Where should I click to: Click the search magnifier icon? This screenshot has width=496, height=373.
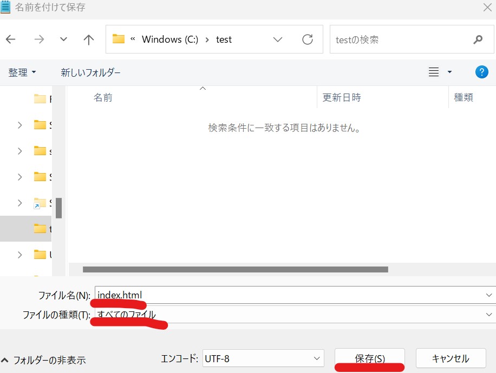478,39
